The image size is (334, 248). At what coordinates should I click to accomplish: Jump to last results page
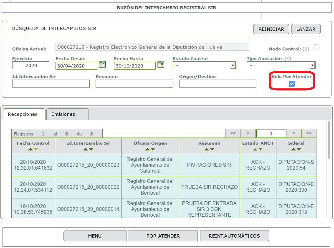coord(309,133)
